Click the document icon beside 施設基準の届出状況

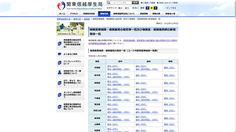coord(60,44)
